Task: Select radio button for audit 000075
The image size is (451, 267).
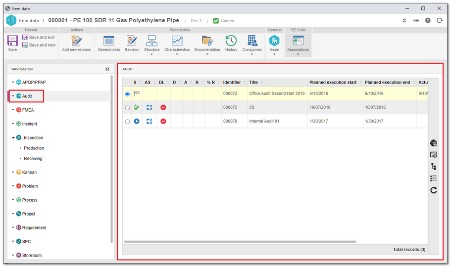Action: 127,108
